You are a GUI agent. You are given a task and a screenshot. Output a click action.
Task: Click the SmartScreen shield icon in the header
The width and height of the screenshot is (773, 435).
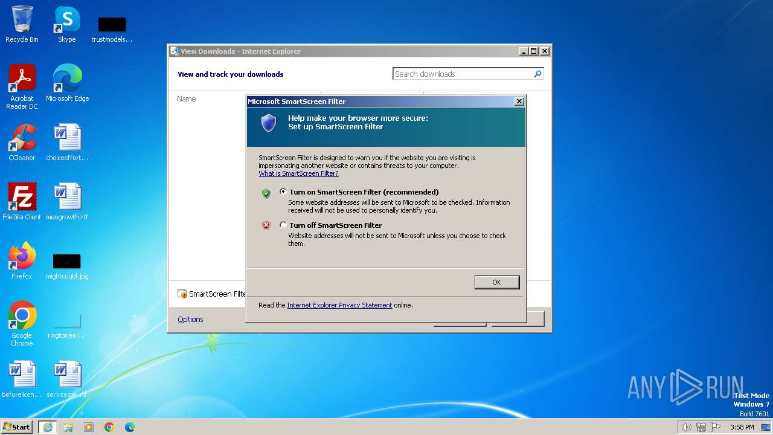[x=269, y=123]
